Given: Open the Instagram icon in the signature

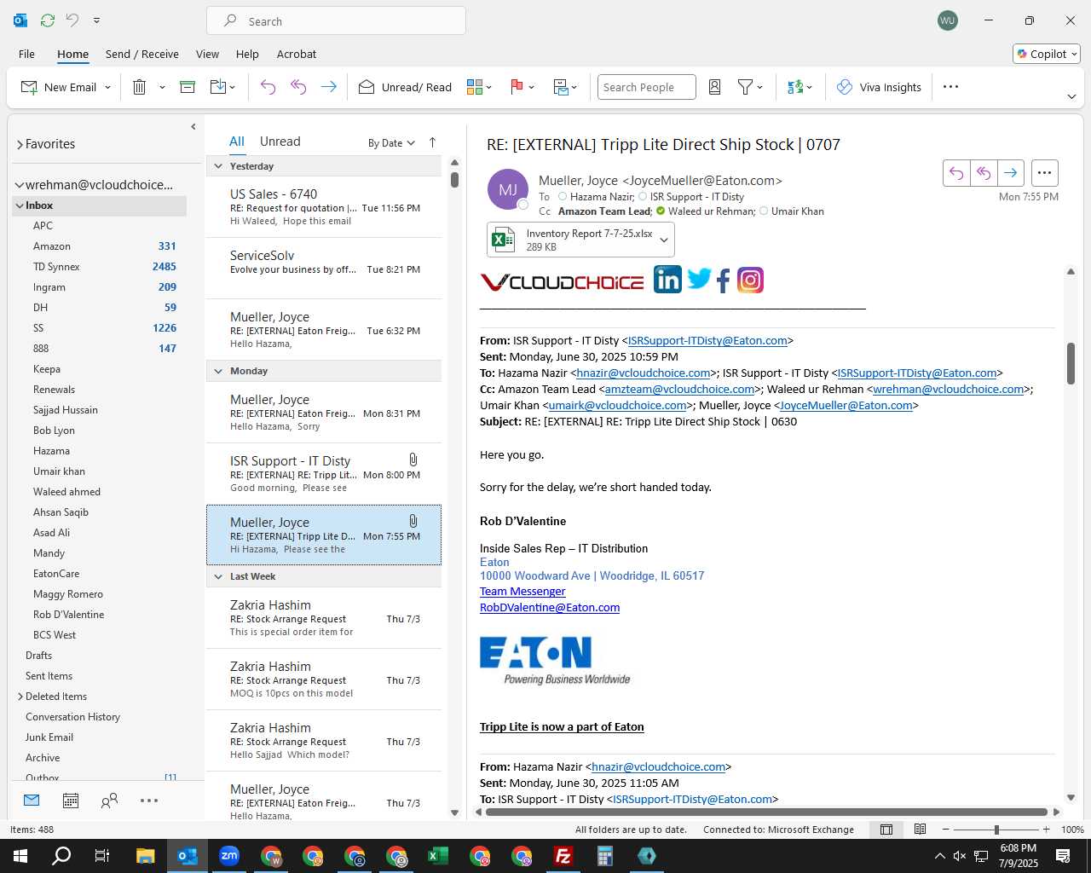Looking at the screenshot, I should (750, 280).
